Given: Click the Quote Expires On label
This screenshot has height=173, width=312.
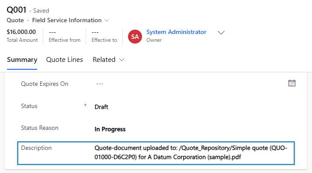Looking at the screenshot, I should pos(45,84).
